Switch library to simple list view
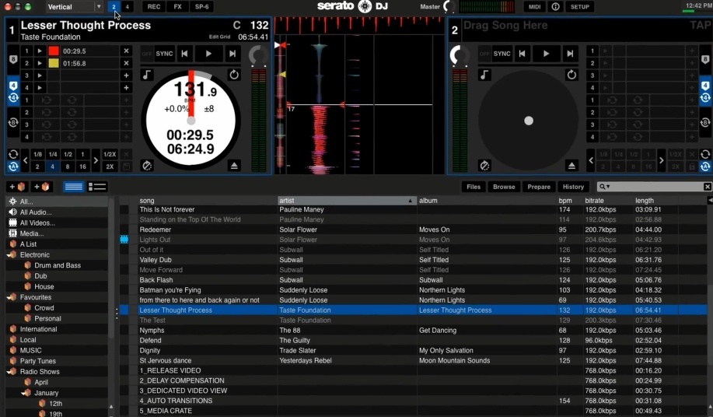This screenshot has height=417, width=713. (x=74, y=187)
